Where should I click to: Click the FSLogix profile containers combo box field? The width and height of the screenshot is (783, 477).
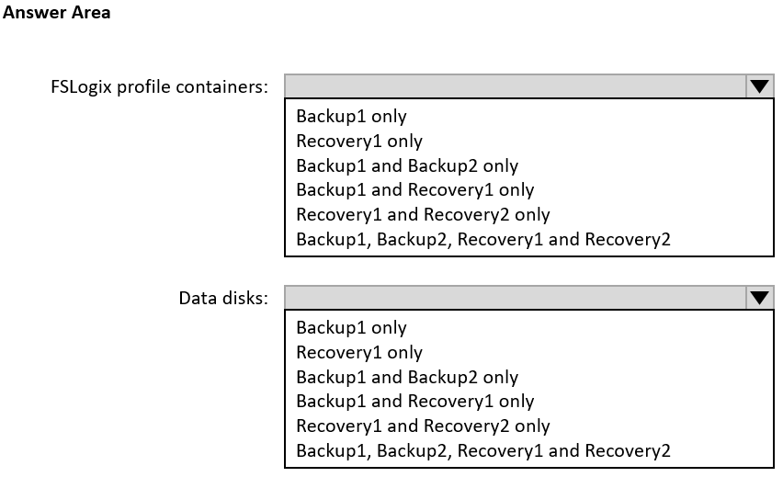516,86
